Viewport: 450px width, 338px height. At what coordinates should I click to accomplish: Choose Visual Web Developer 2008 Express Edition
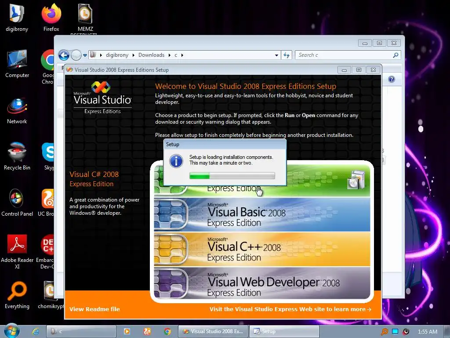coord(262,284)
